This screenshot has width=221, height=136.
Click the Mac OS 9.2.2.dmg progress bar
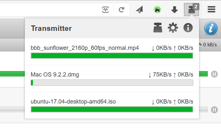(x=112, y=83)
